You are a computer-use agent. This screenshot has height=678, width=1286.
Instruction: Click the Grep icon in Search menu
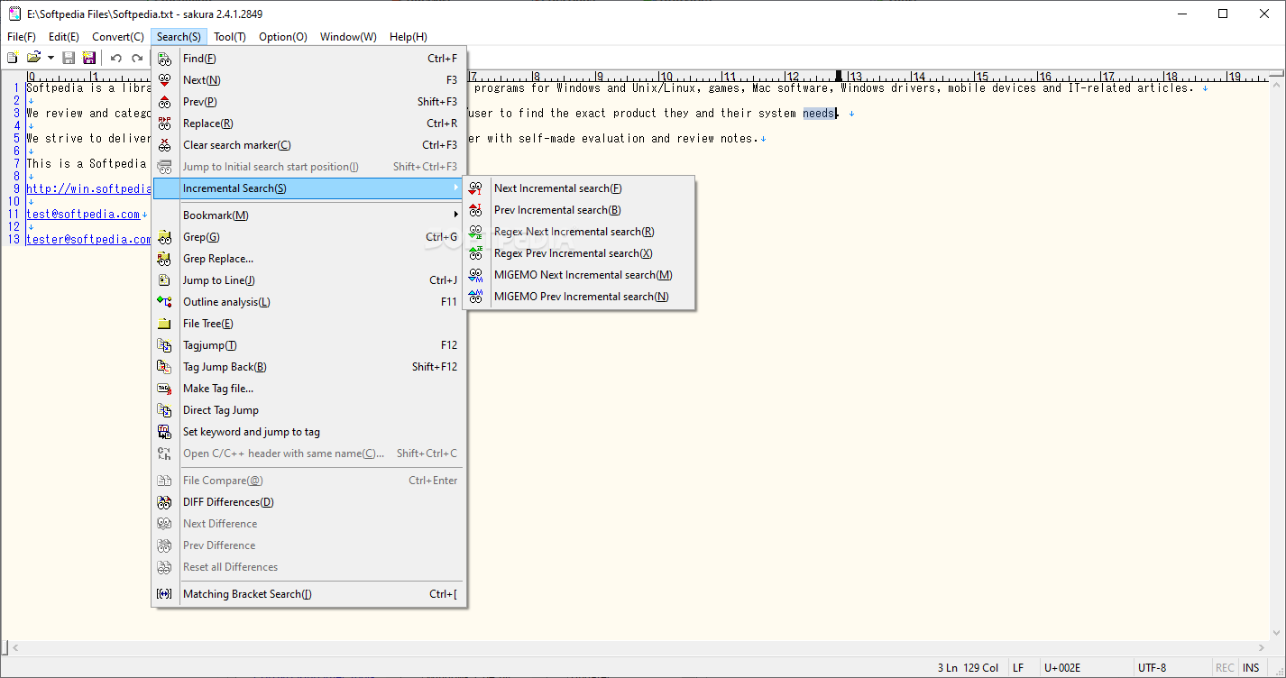[164, 237]
